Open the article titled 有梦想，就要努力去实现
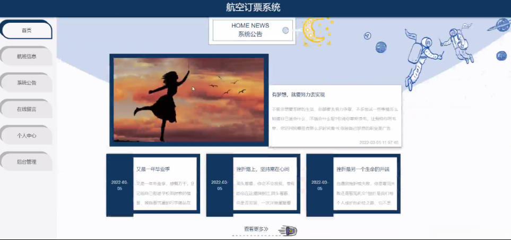The height and width of the screenshot is (240, 511). [x=298, y=95]
